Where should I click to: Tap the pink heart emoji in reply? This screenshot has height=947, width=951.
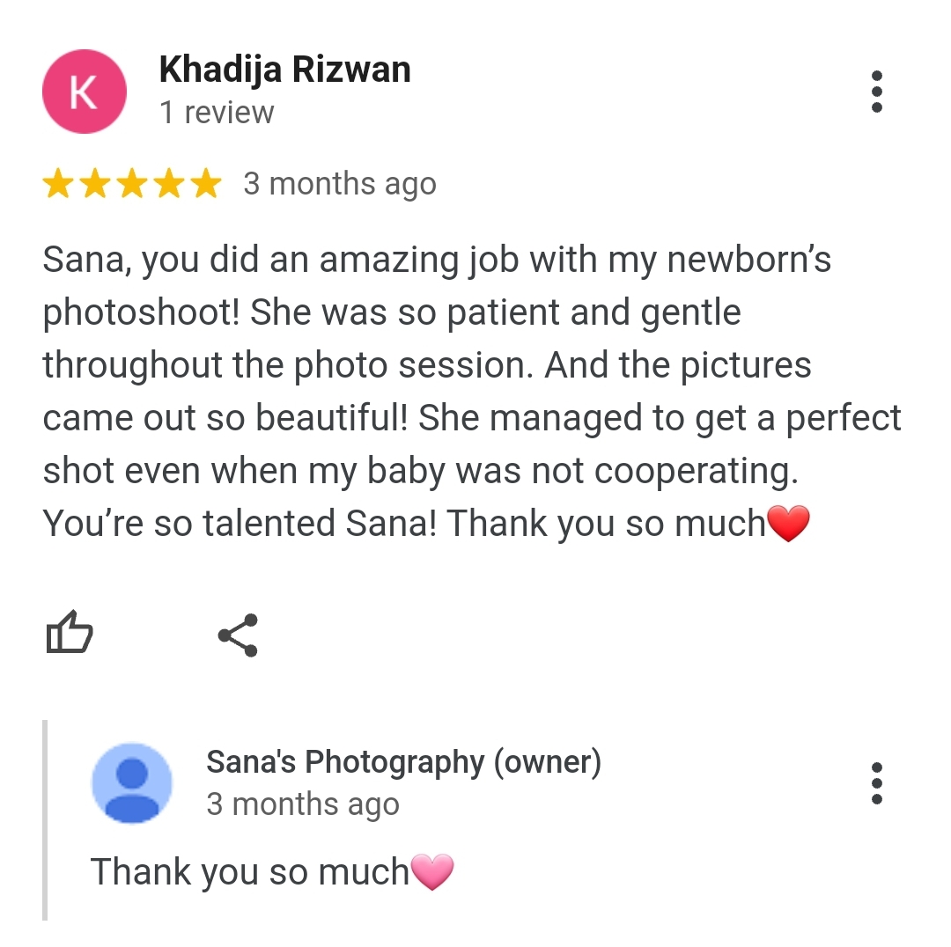coord(431,872)
